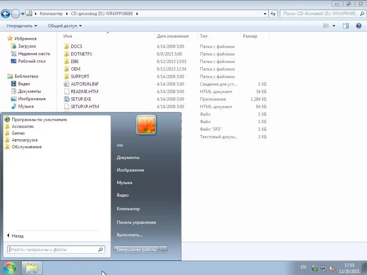Click the Explorer forward arrow button

tap(15, 14)
